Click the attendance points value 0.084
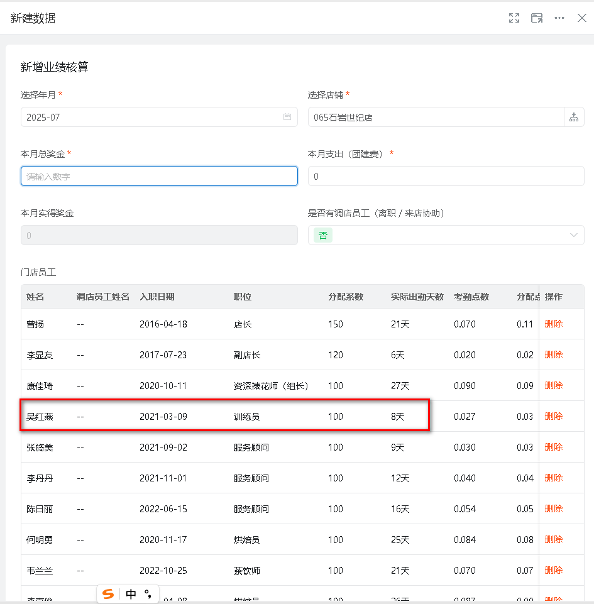The image size is (594, 604). 465,540
